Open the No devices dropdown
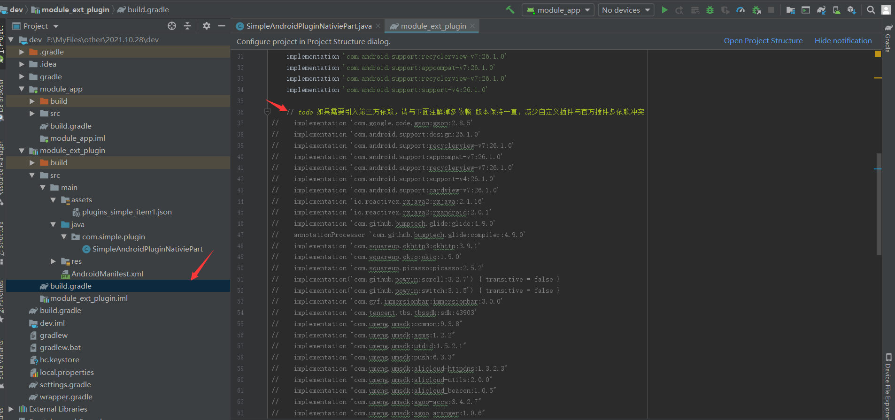This screenshot has height=420, width=895. click(626, 10)
